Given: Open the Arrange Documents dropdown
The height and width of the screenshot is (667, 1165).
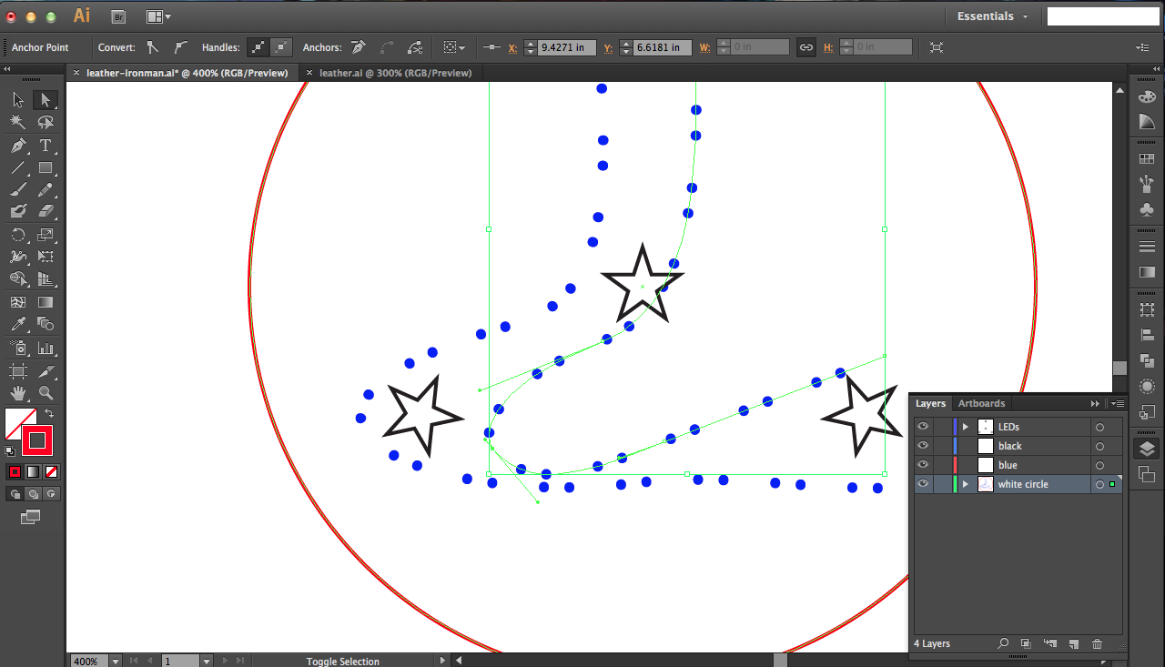Looking at the screenshot, I should 157,16.
